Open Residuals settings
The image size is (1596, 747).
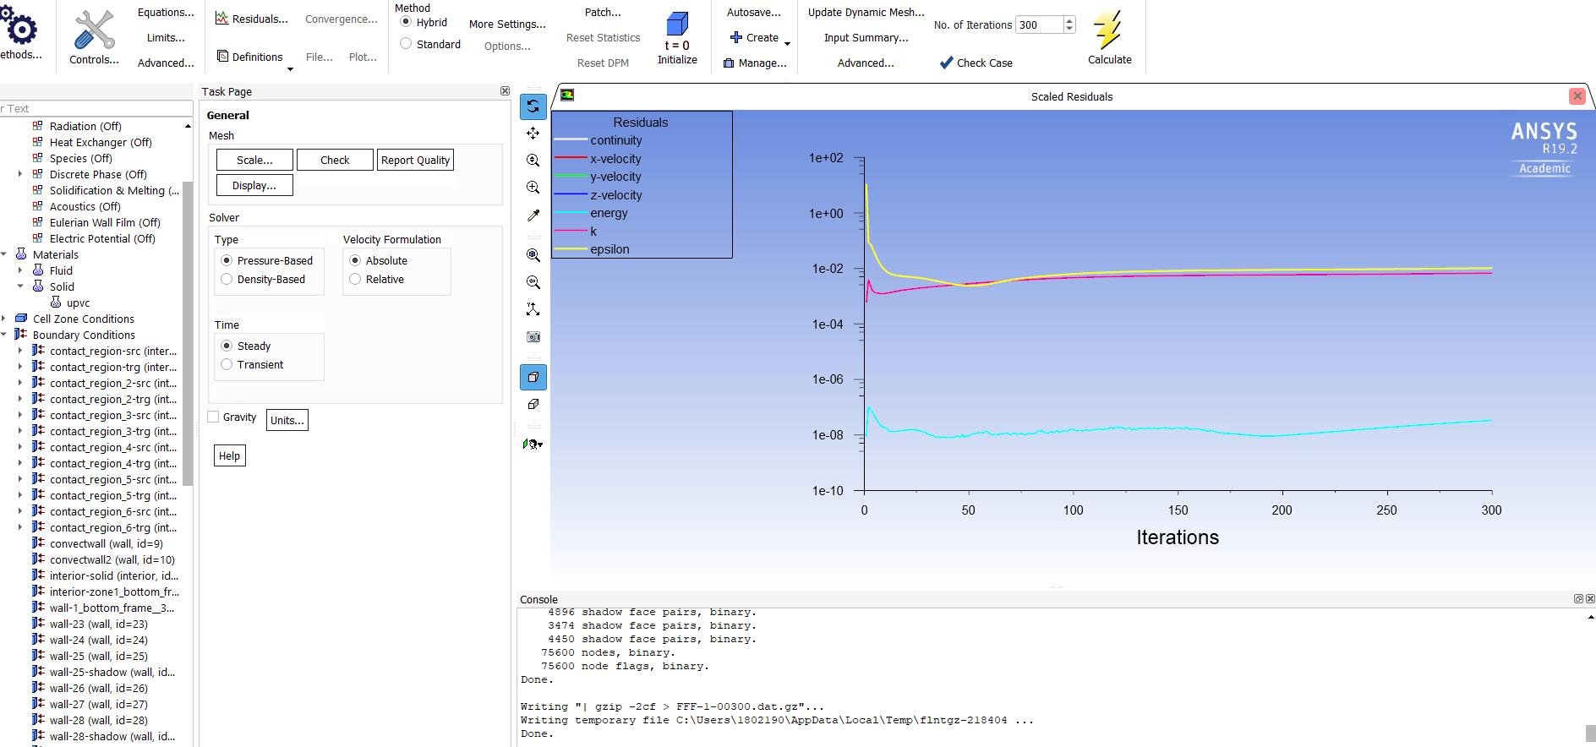click(x=251, y=19)
